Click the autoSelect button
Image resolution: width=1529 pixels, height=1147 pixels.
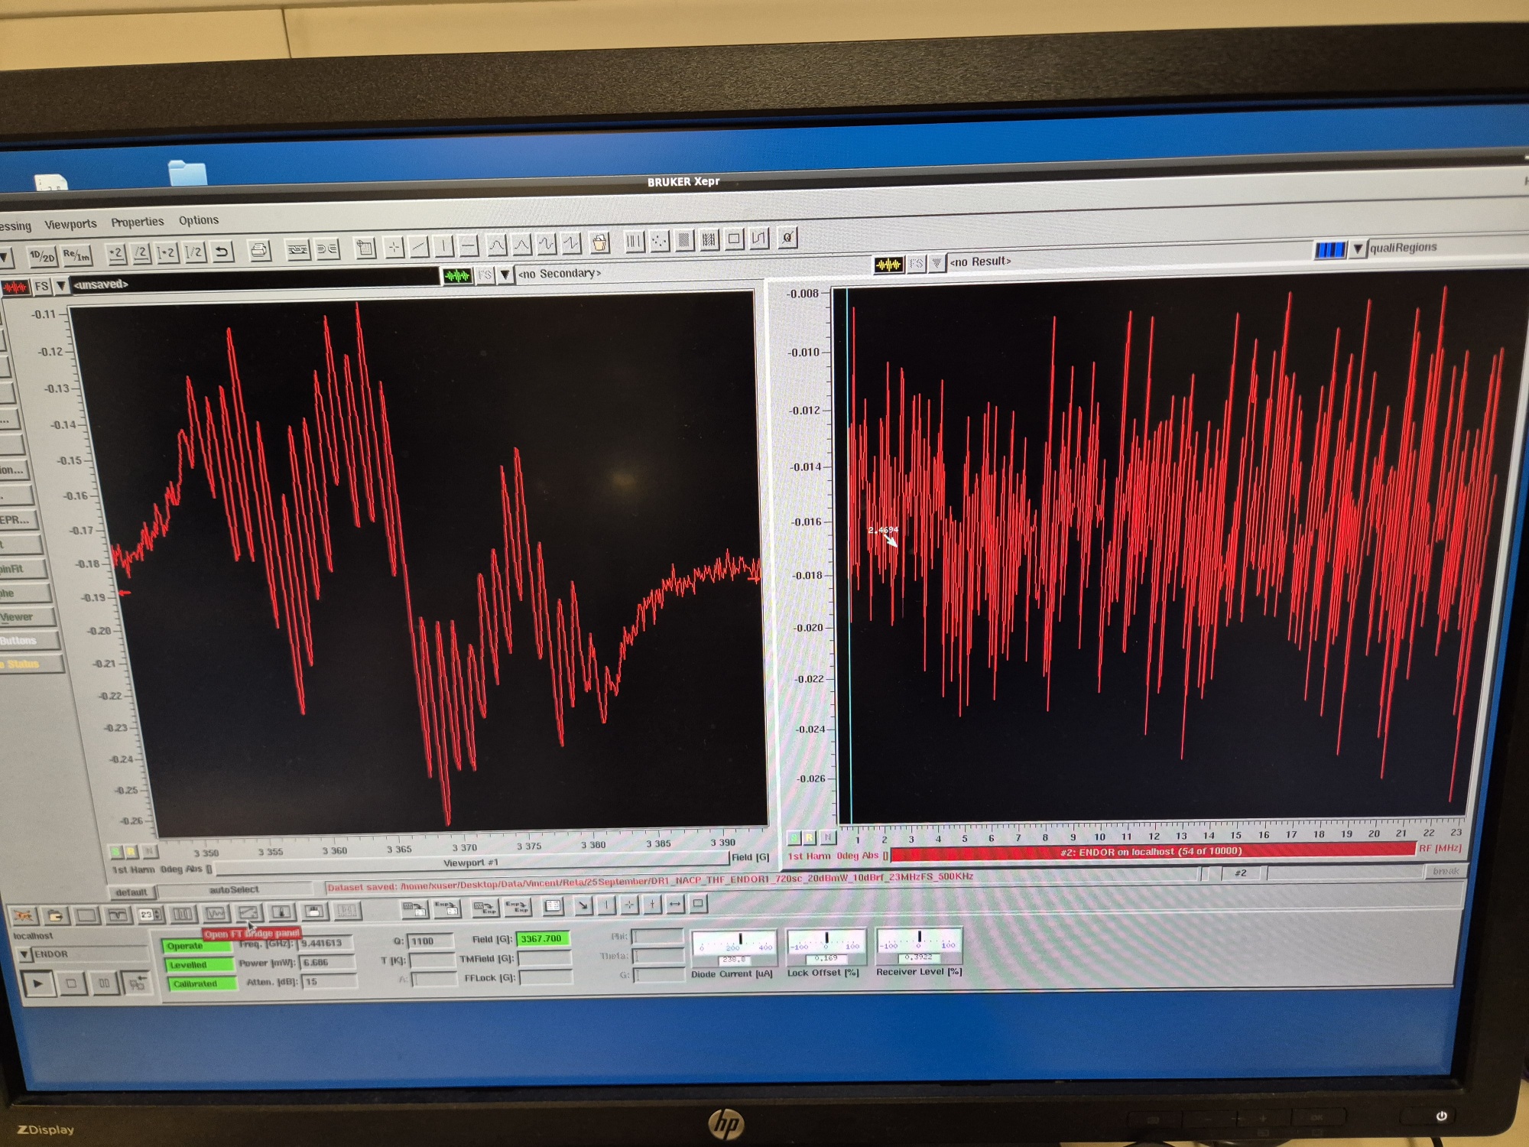pyautogui.click(x=234, y=890)
